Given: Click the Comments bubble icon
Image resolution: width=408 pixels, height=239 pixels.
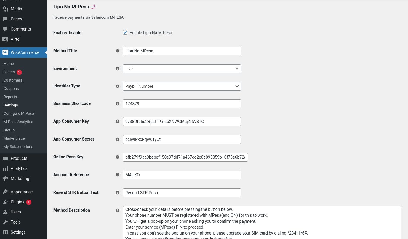Looking at the screenshot, I should 5,29.
